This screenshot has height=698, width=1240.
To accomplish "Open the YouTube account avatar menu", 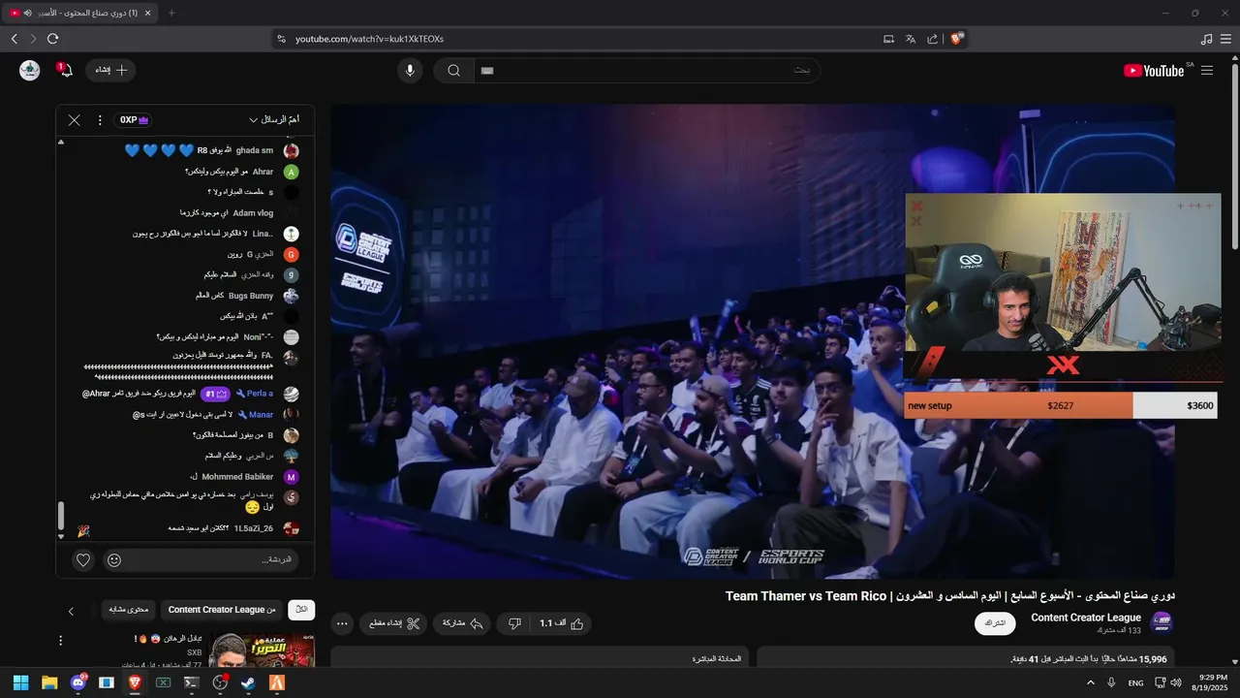I will [30, 70].
